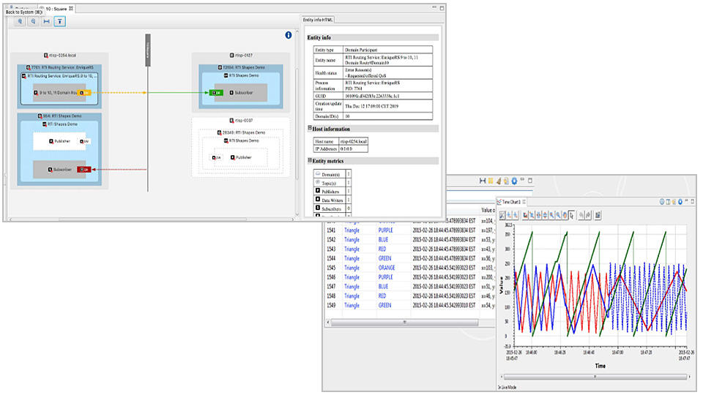Select the orange data writer icon
The width and height of the screenshot is (703, 395).
[x=84, y=93]
